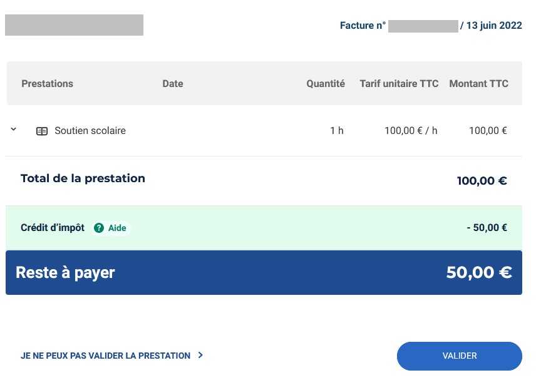Click the Reste à payer blue banner
Screen dimensions: 536x390
click(264, 272)
